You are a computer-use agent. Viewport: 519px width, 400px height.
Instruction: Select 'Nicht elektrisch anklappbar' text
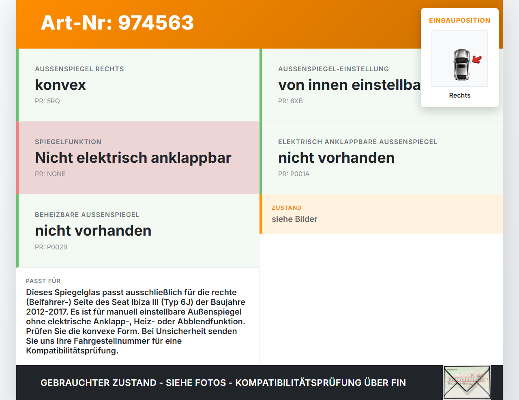click(133, 157)
